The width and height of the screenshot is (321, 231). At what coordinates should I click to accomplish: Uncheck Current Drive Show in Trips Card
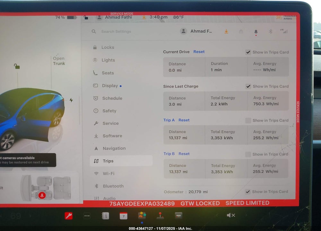[248, 52]
